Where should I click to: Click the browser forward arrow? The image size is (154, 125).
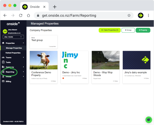[13, 15]
